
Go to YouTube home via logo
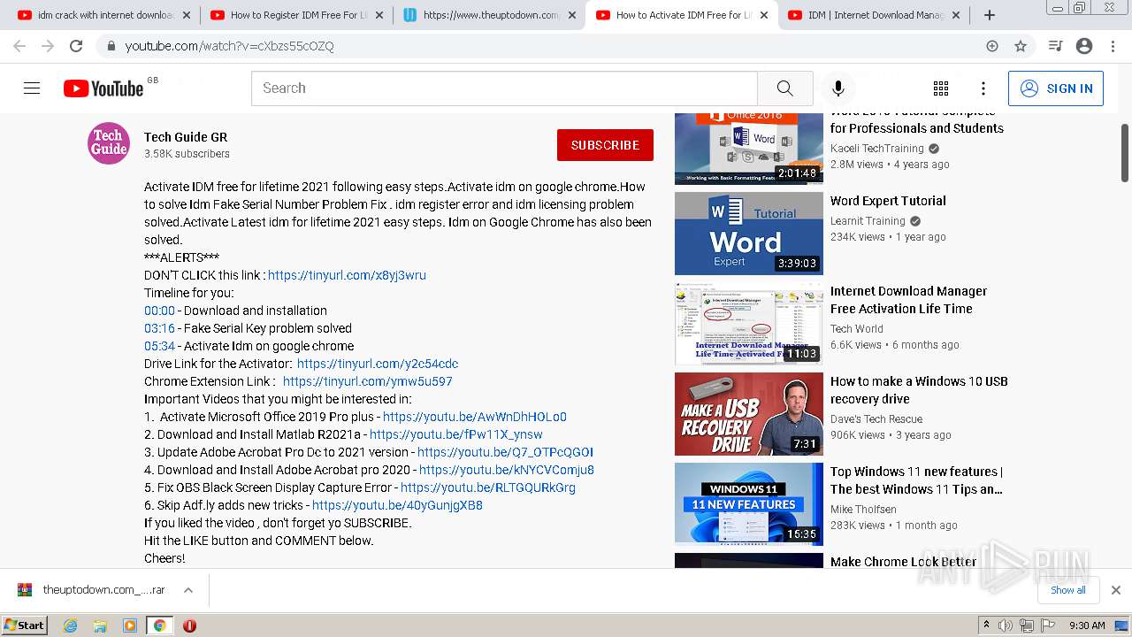(x=103, y=88)
